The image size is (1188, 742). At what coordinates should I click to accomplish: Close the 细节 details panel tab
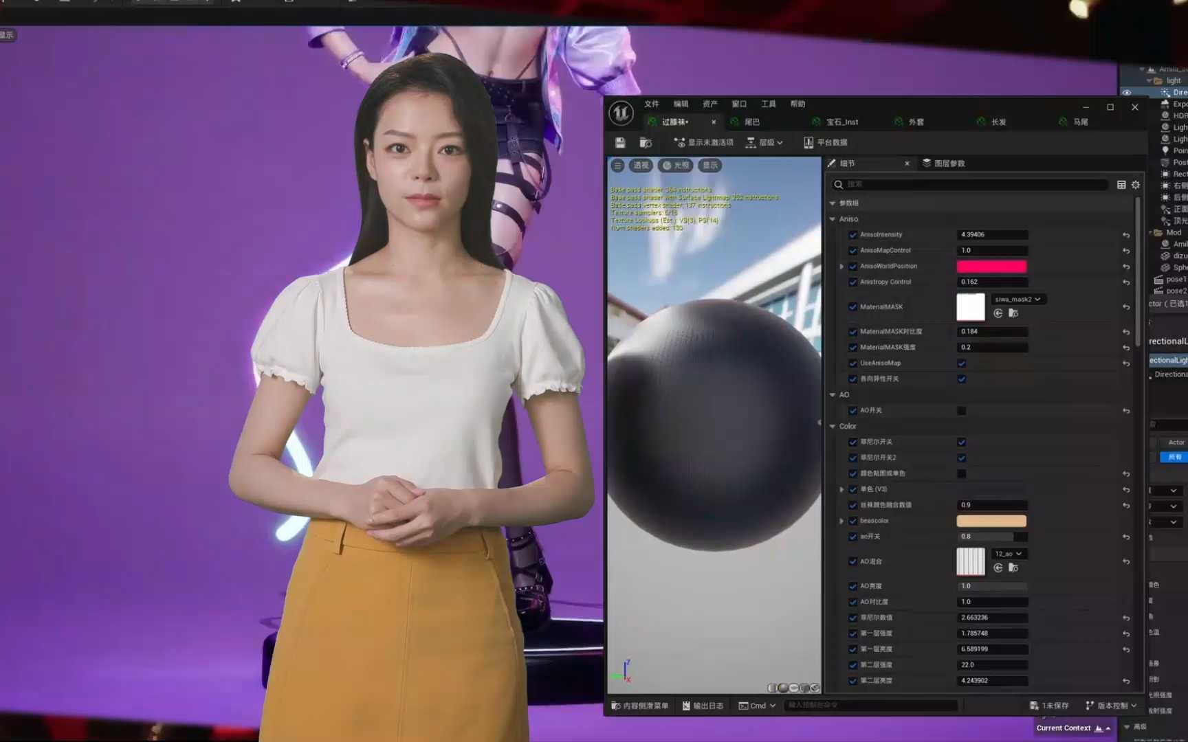click(x=907, y=164)
